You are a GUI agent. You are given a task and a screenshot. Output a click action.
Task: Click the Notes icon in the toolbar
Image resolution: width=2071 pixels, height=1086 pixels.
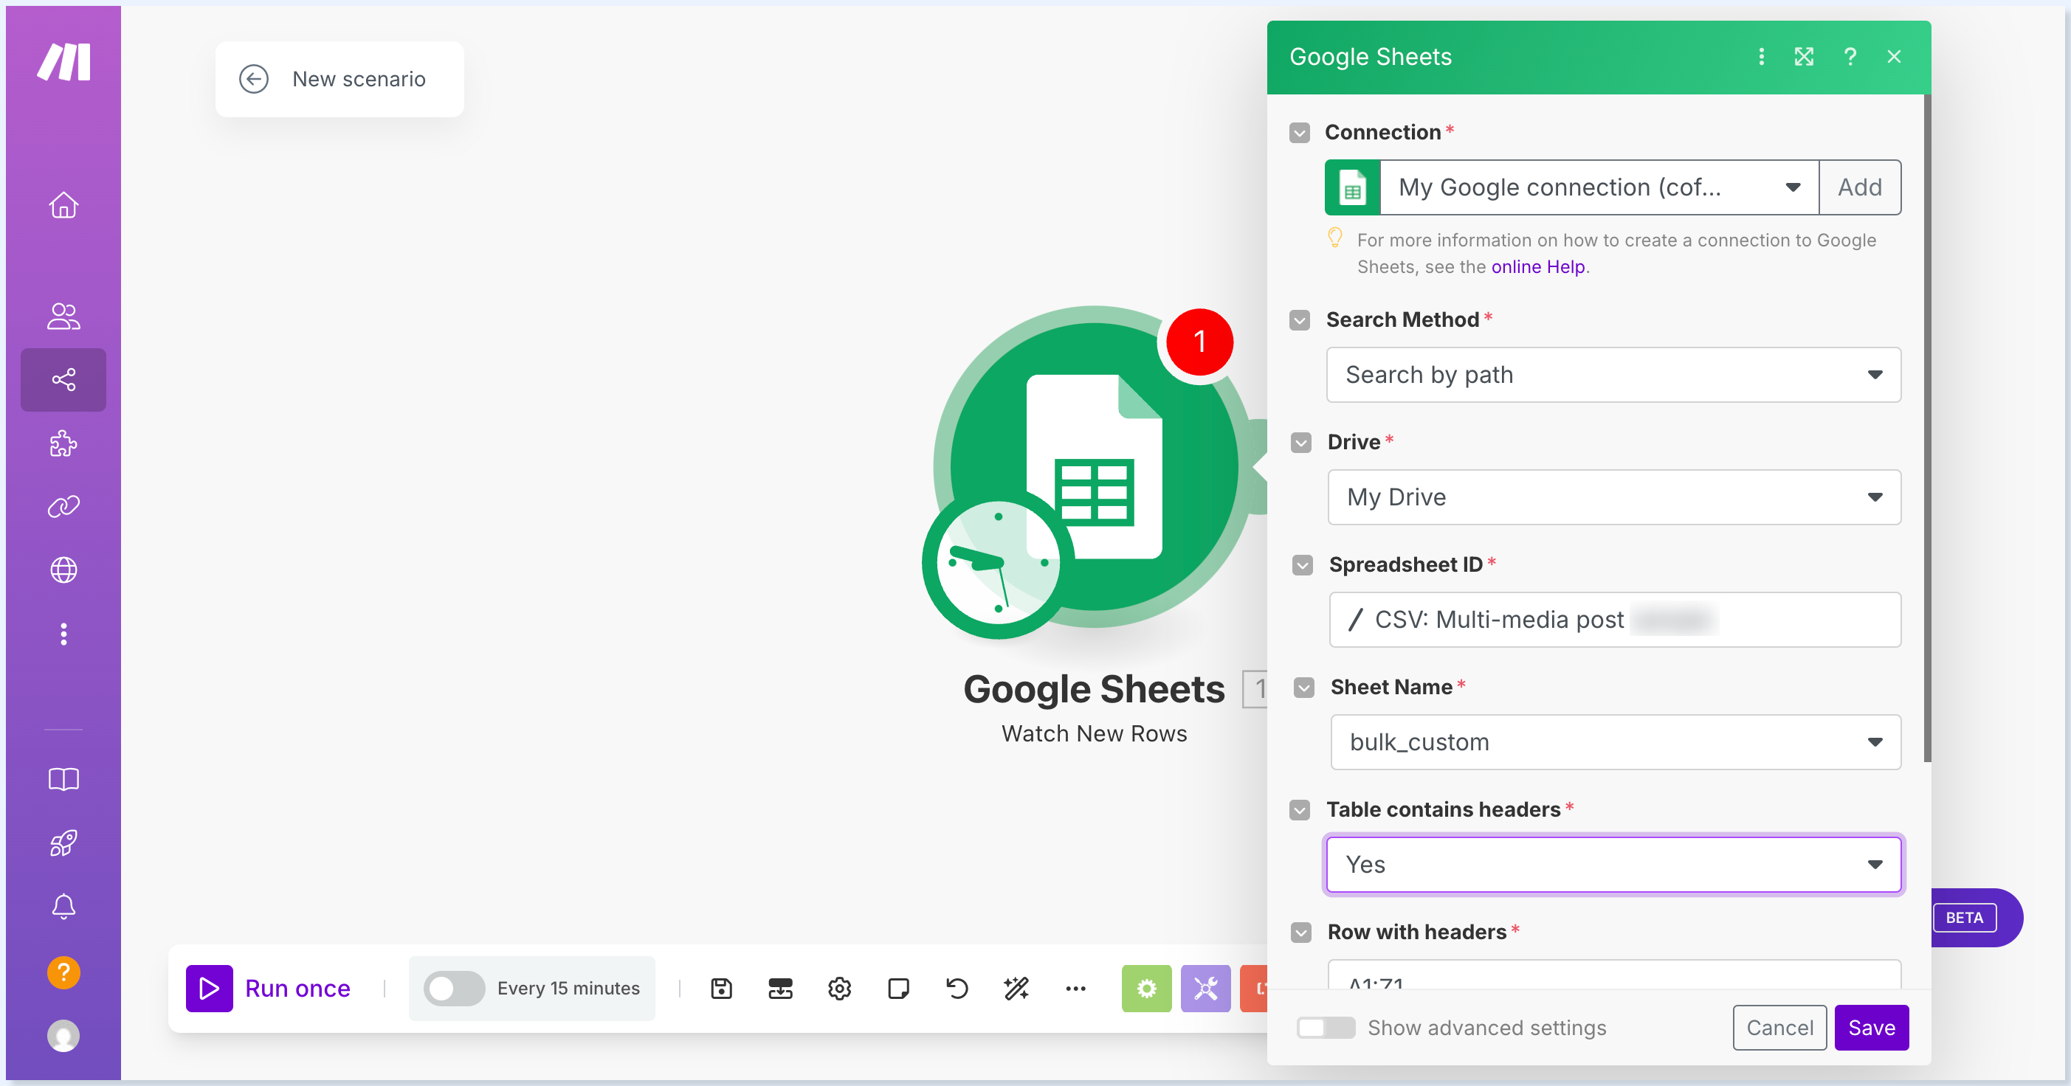(x=898, y=988)
